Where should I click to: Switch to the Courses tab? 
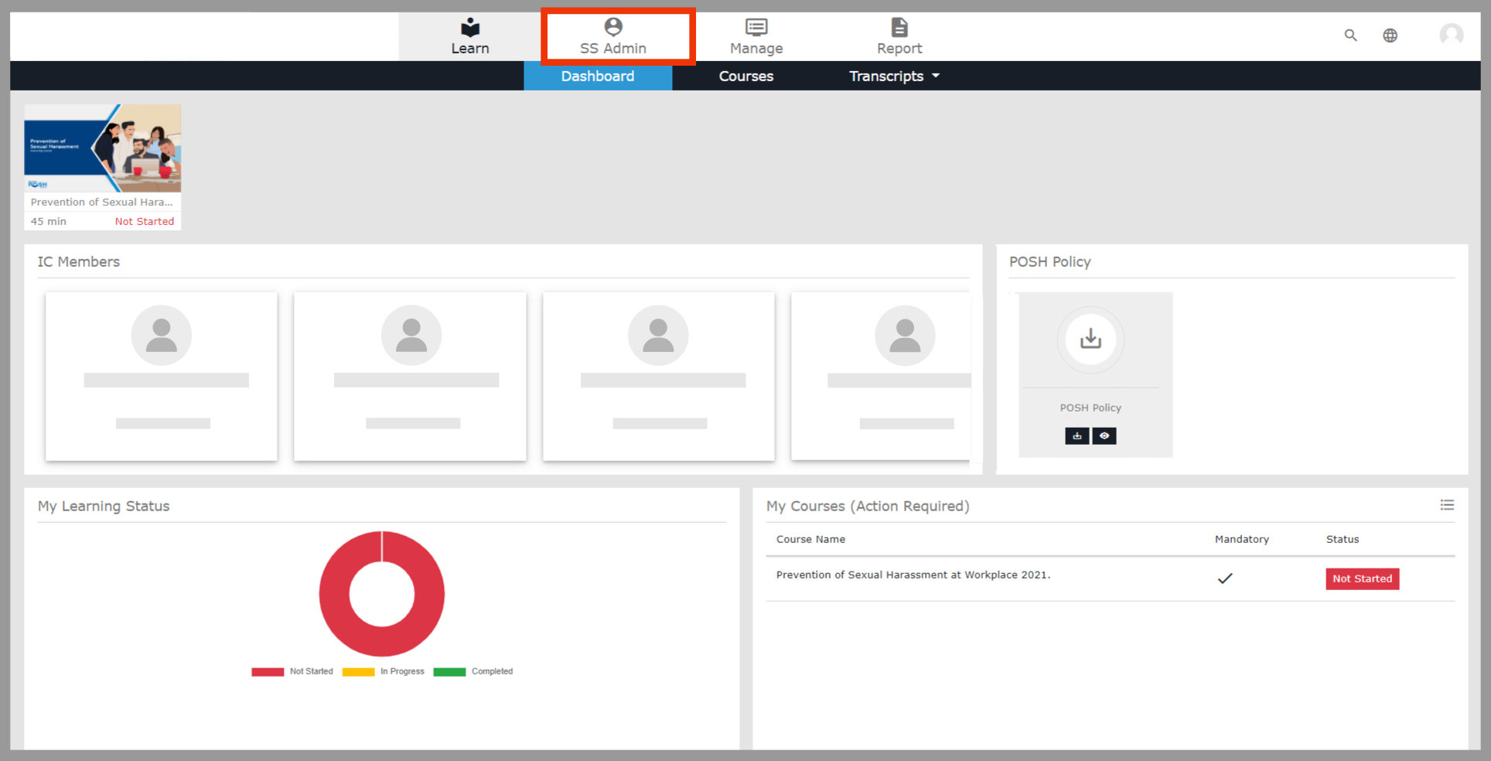(x=745, y=76)
